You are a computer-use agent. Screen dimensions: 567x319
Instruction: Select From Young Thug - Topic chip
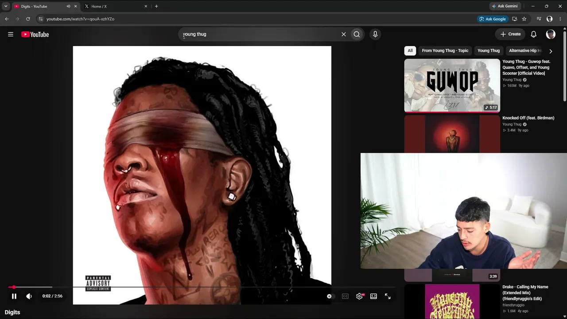445,51
